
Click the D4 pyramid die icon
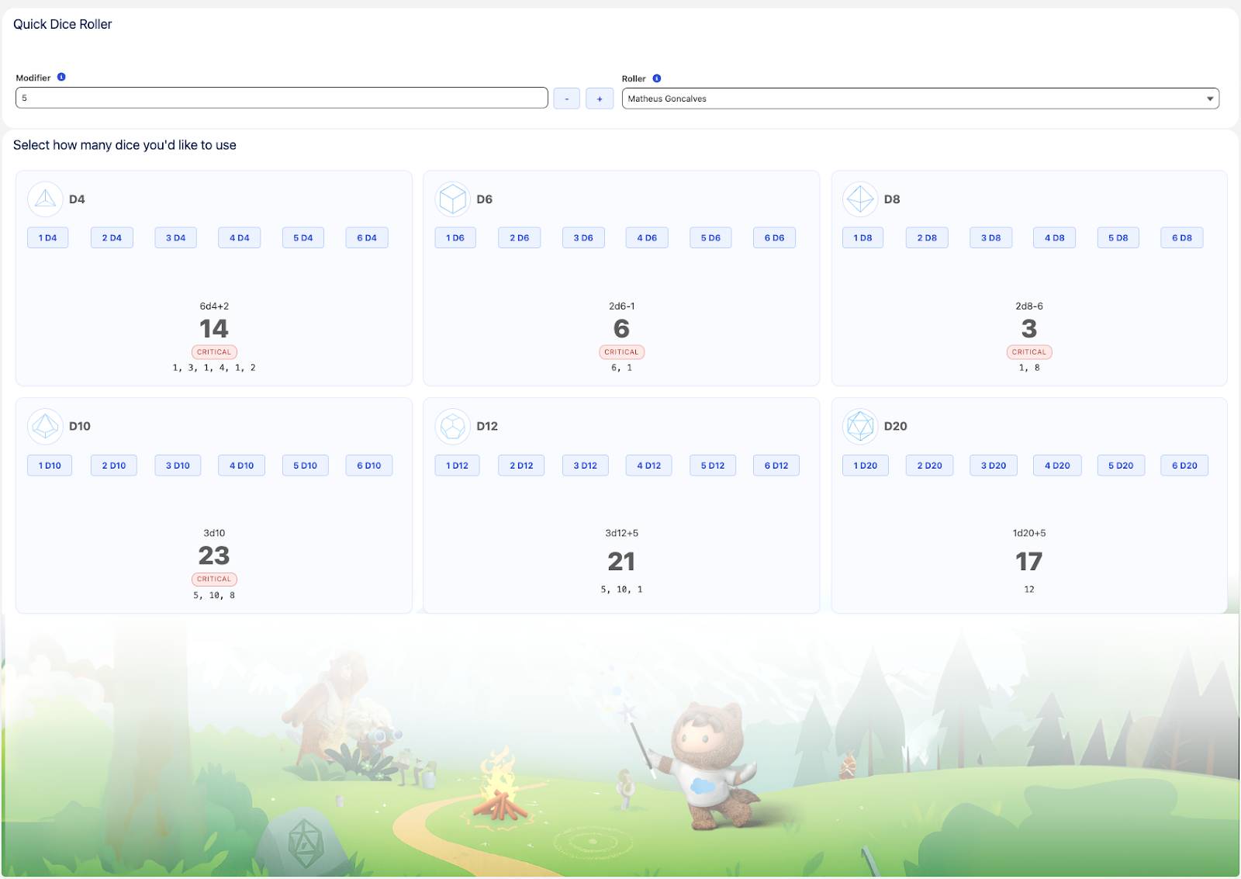45,199
